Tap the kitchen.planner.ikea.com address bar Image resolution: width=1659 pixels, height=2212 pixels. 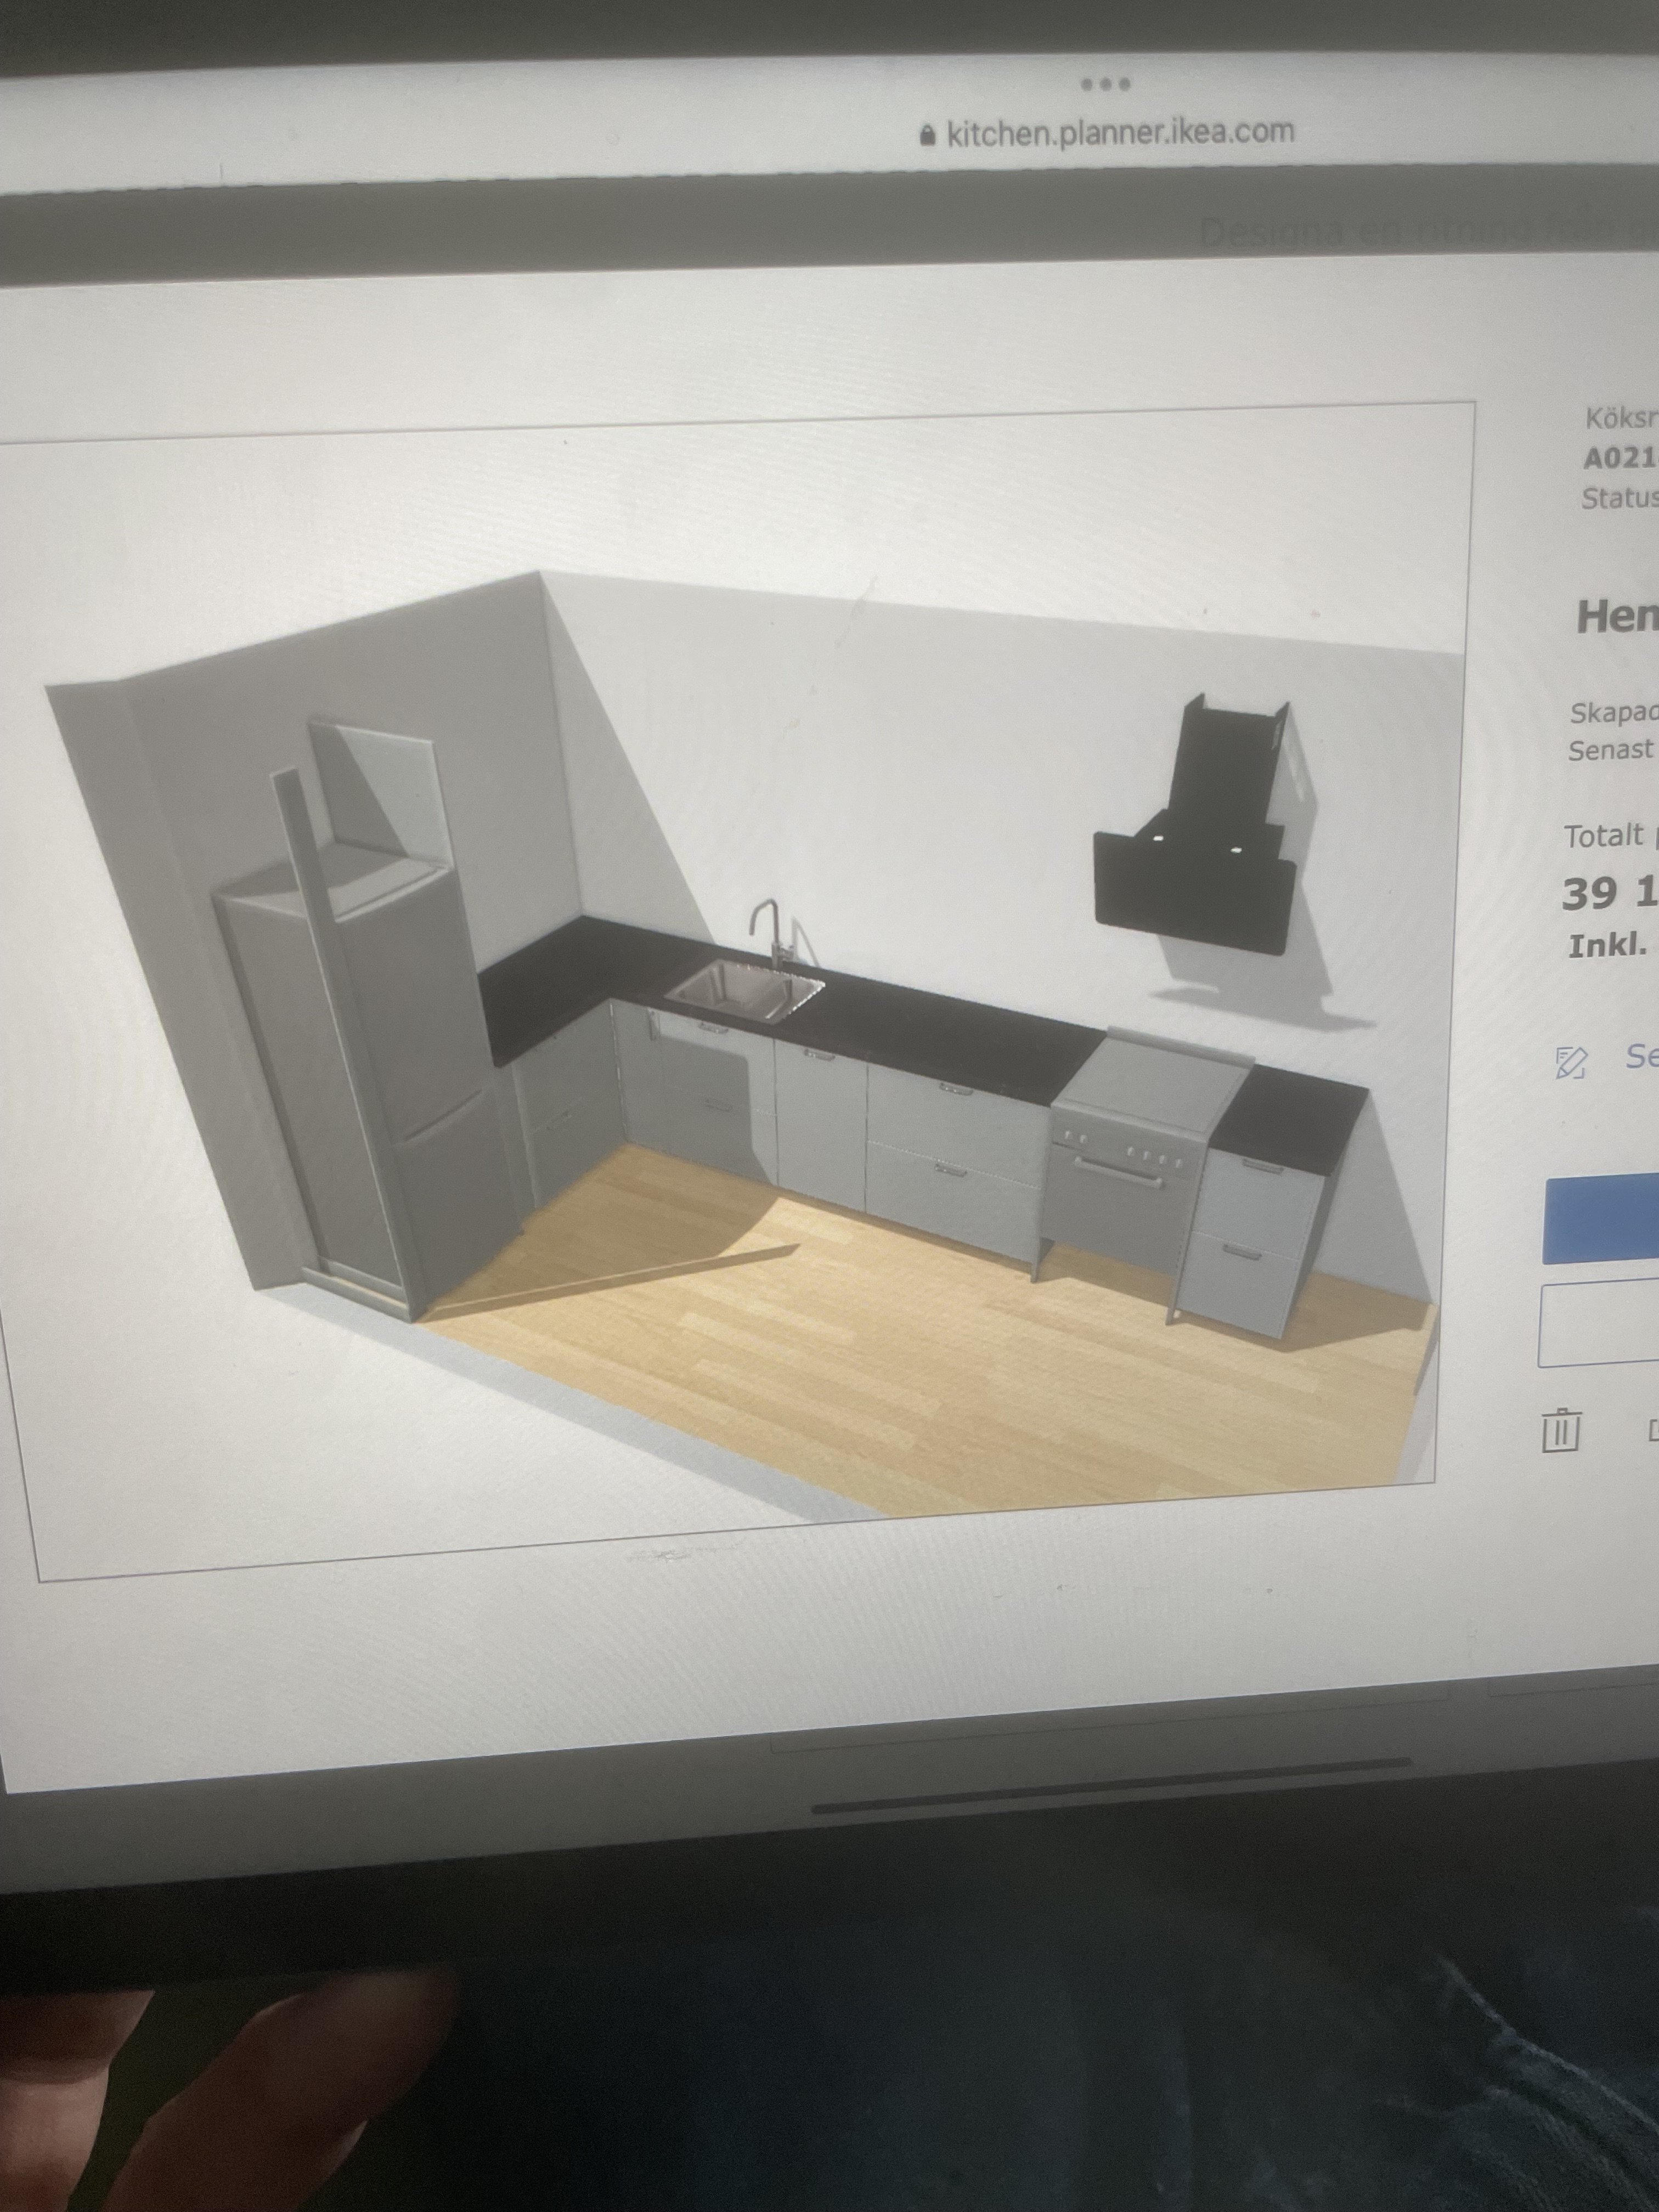[x=1106, y=132]
